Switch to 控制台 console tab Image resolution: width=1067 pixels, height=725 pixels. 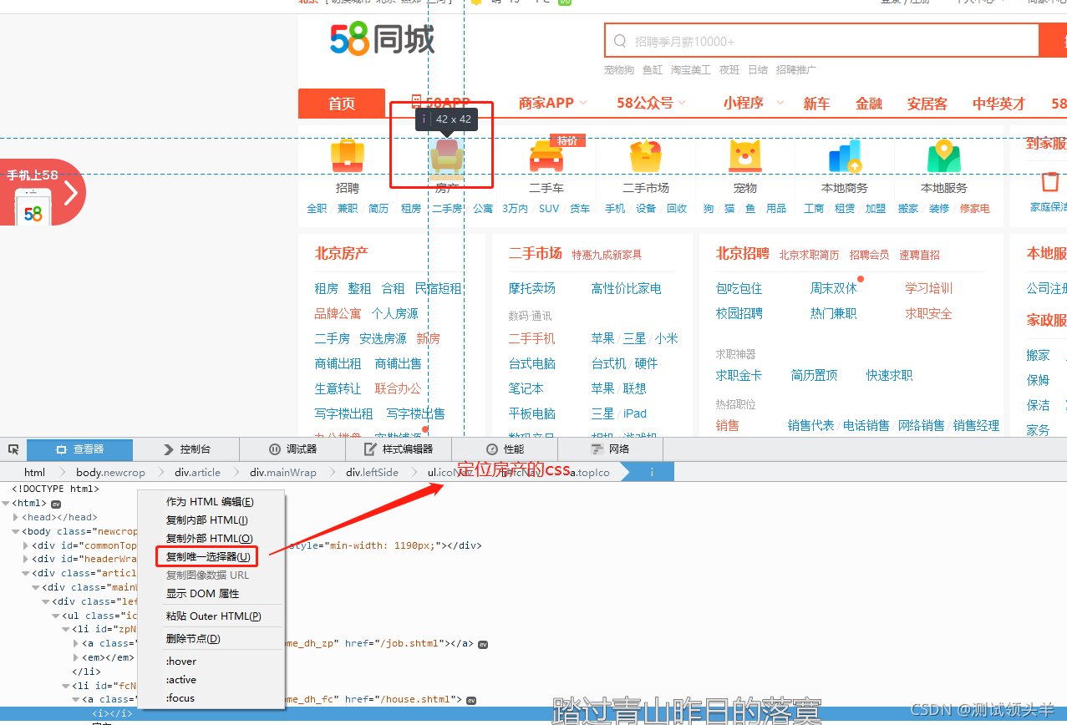[x=185, y=449]
